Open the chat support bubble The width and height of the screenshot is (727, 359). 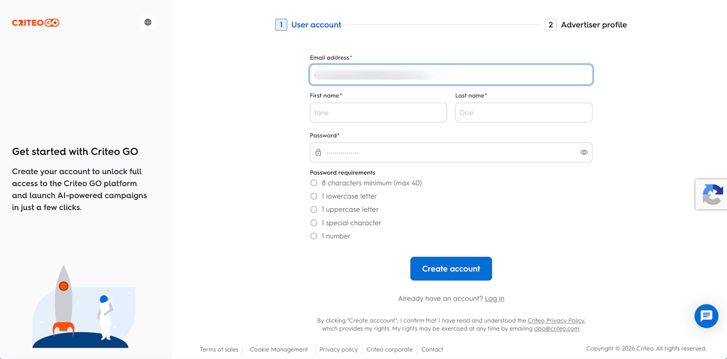tap(707, 316)
